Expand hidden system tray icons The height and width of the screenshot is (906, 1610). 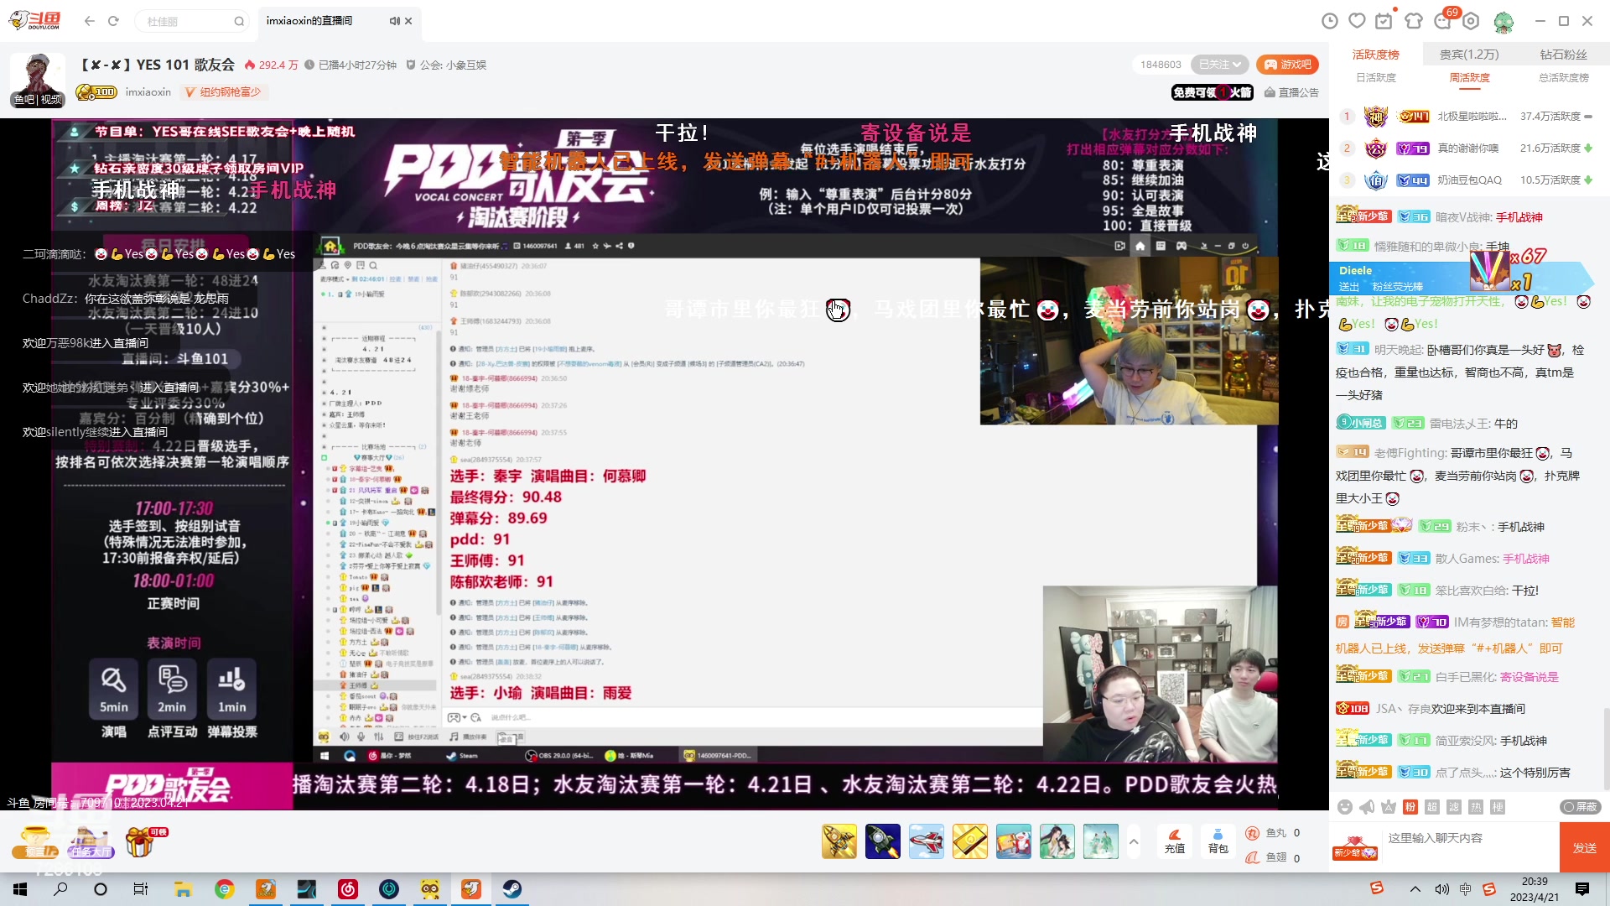click(x=1415, y=889)
